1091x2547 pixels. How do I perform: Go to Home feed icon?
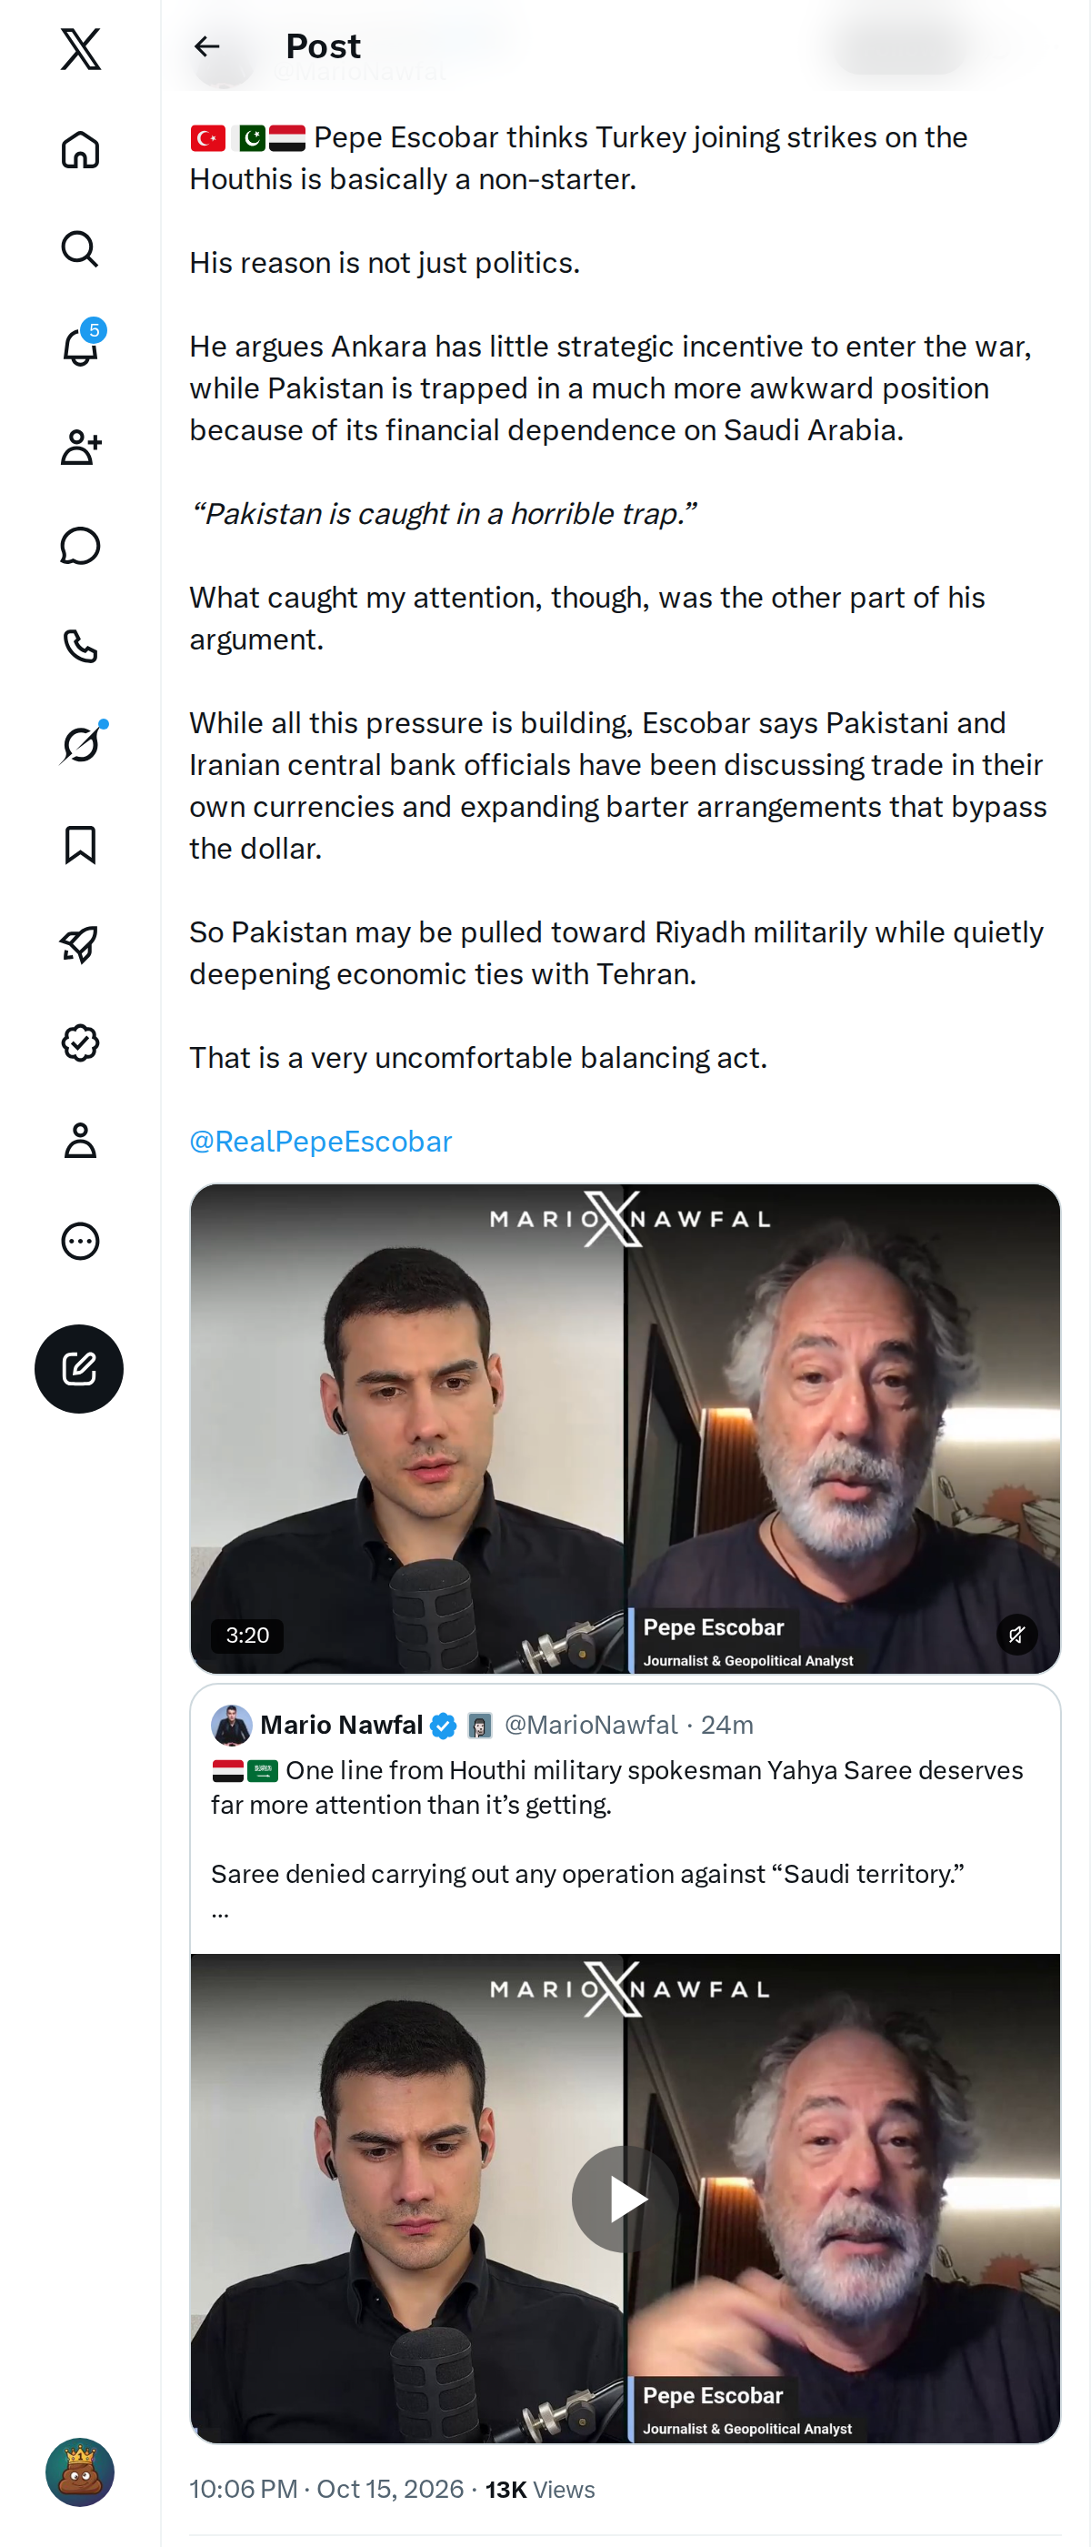80,149
